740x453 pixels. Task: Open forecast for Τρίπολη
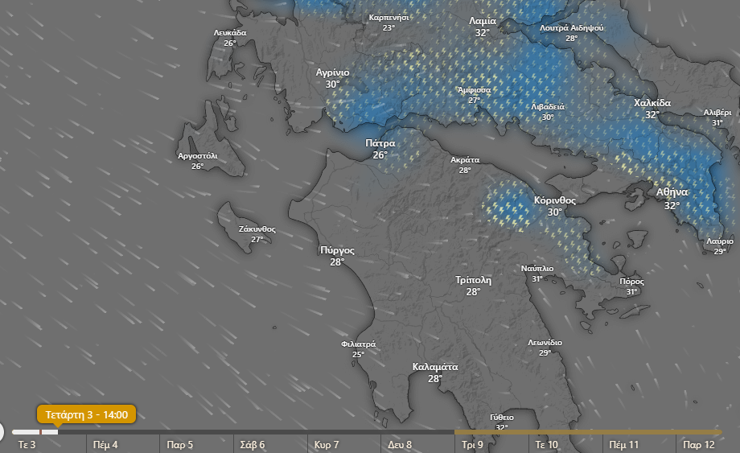point(473,280)
